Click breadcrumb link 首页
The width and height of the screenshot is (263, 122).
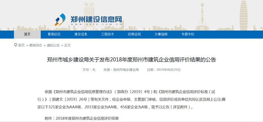[x=21, y=45]
